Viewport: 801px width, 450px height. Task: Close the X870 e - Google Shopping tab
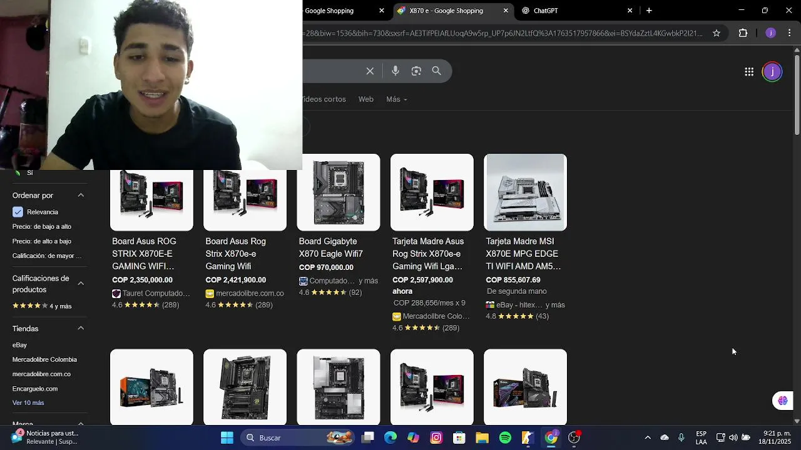506,11
